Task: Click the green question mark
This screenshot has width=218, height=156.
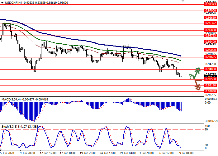Action: (x=190, y=76)
